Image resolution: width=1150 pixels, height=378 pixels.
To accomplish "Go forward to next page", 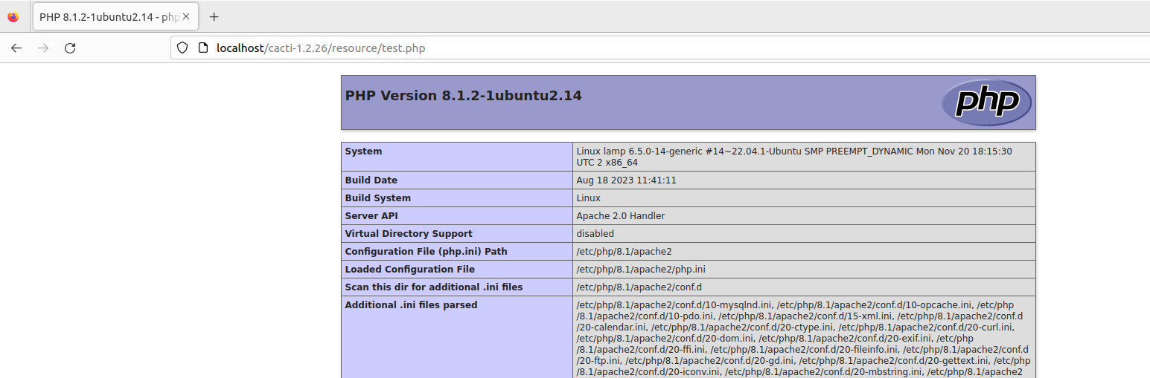I will click(x=43, y=48).
